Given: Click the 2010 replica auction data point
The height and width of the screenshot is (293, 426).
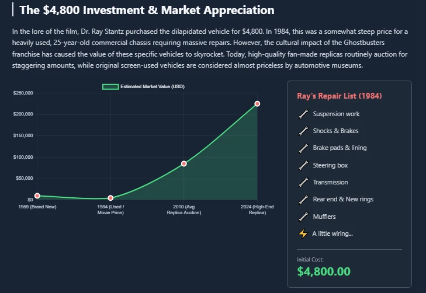Looking at the screenshot, I should tap(184, 163).
